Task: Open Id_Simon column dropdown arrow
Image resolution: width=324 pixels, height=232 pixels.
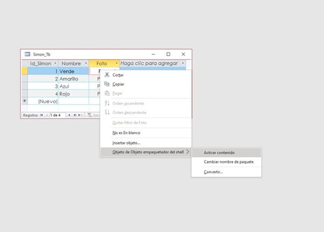Action: pyautogui.click(x=56, y=63)
